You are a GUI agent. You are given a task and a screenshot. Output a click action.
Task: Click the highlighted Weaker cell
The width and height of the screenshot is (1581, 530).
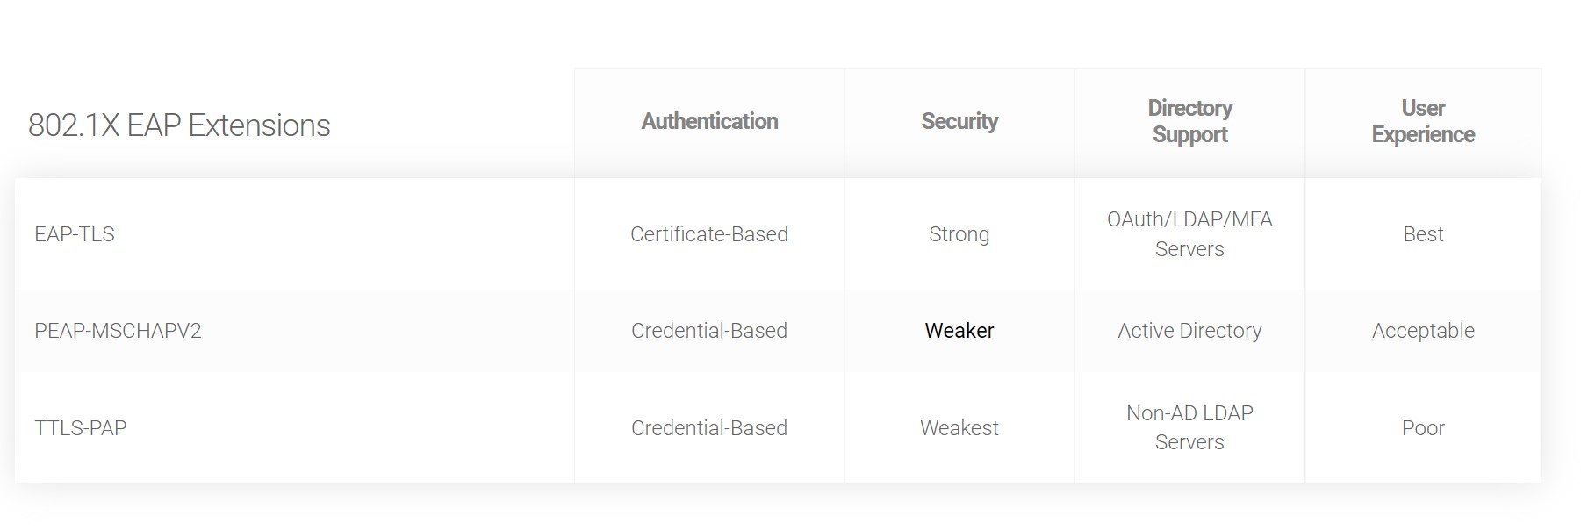click(x=959, y=331)
